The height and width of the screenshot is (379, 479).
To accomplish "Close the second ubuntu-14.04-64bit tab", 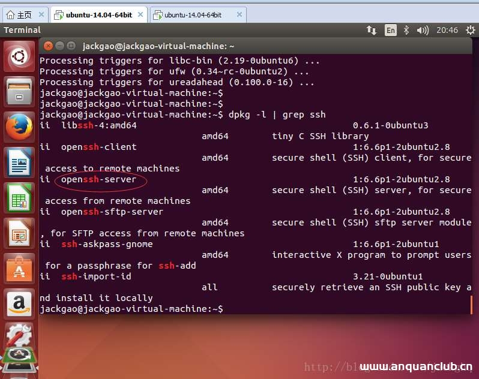I will [239, 14].
